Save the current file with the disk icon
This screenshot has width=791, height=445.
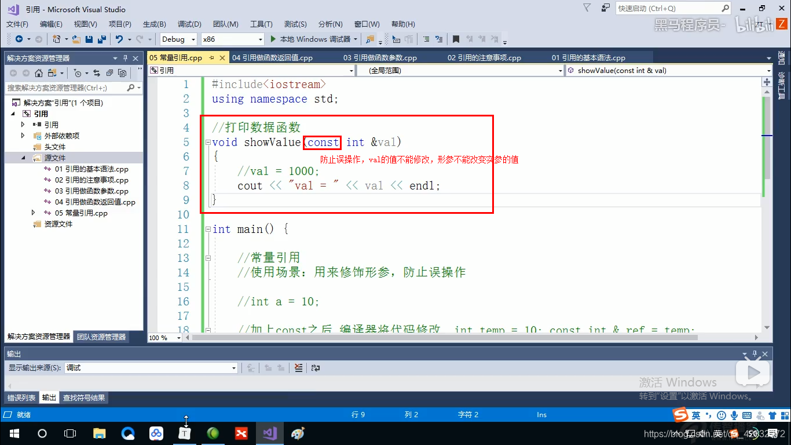tap(89, 39)
